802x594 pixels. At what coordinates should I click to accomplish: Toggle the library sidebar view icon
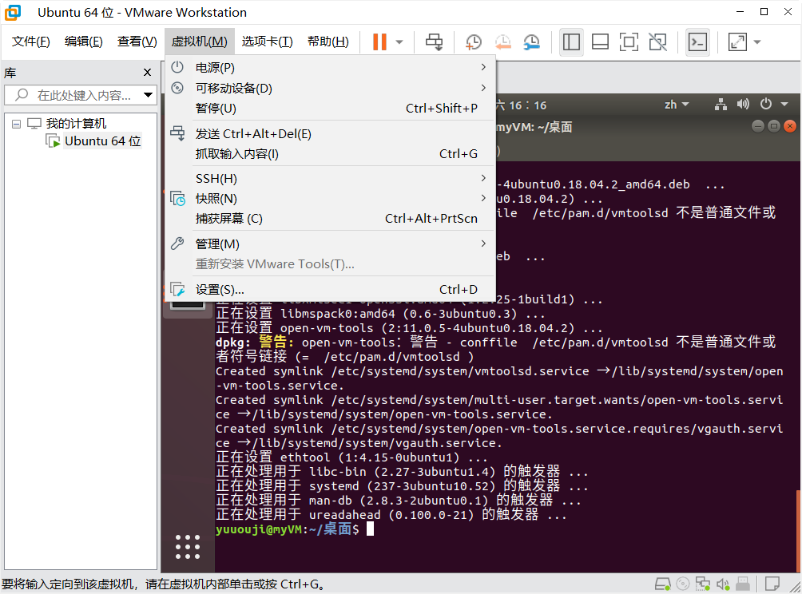[x=571, y=42]
